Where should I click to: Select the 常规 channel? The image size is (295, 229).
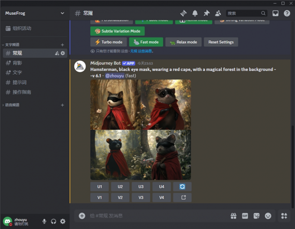coord(35,53)
